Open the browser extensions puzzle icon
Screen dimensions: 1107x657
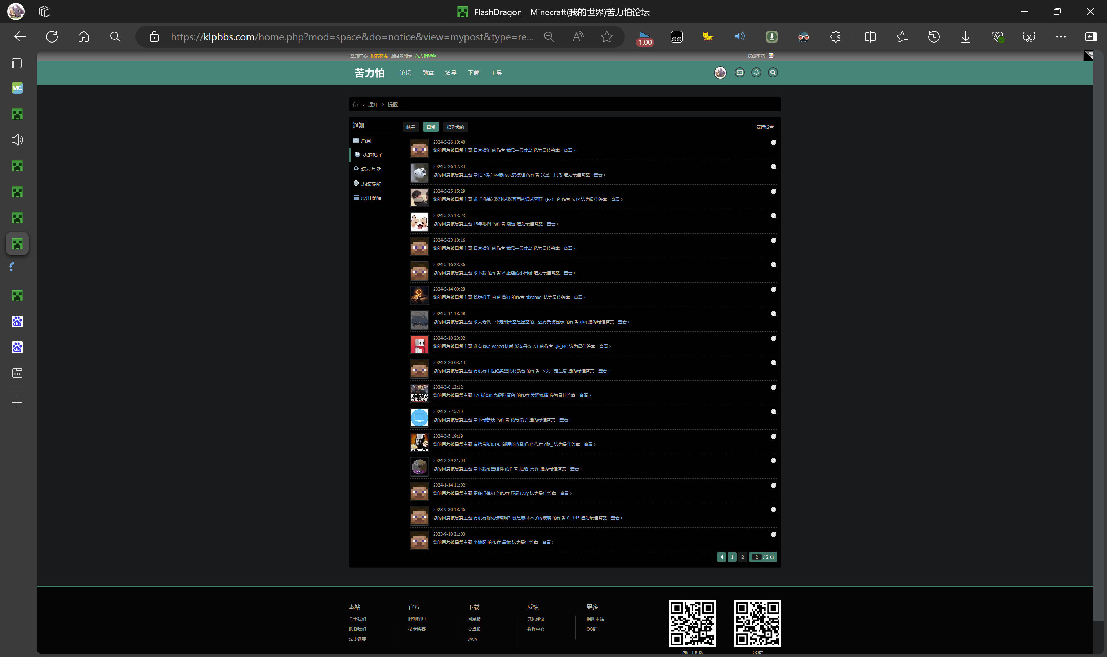pyautogui.click(x=835, y=37)
